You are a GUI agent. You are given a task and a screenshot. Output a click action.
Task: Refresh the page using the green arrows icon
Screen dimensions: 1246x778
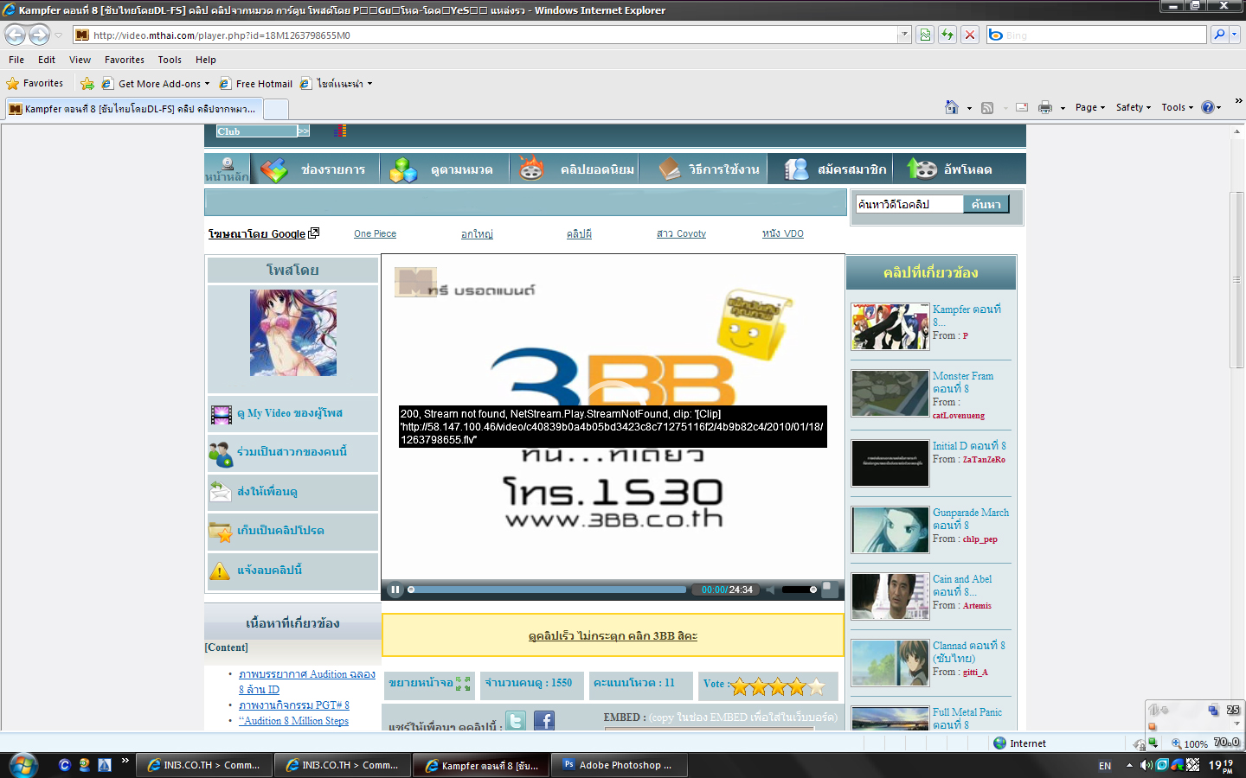pyautogui.click(x=947, y=35)
